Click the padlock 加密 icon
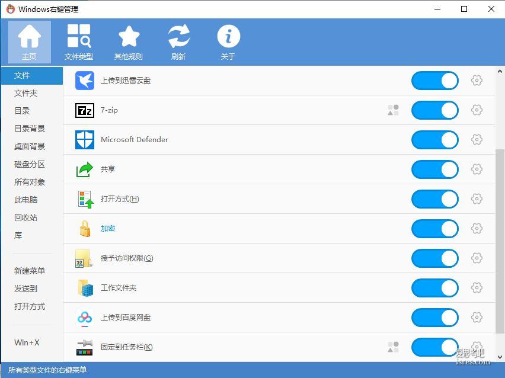The height and width of the screenshot is (378, 505). click(x=85, y=229)
